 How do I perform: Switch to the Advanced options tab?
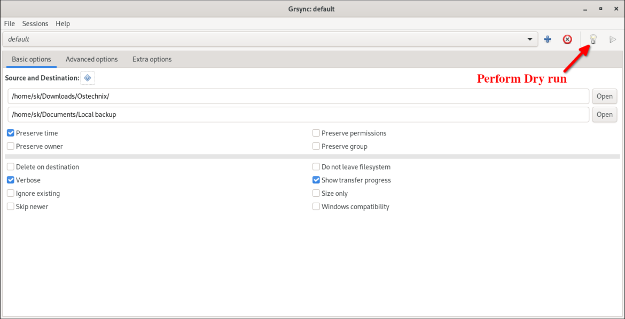(x=91, y=59)
